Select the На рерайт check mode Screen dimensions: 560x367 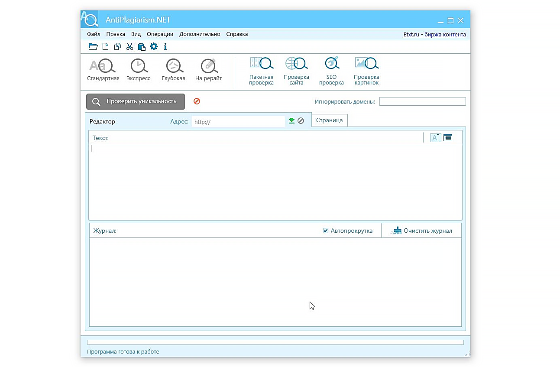tap(208, 70)
